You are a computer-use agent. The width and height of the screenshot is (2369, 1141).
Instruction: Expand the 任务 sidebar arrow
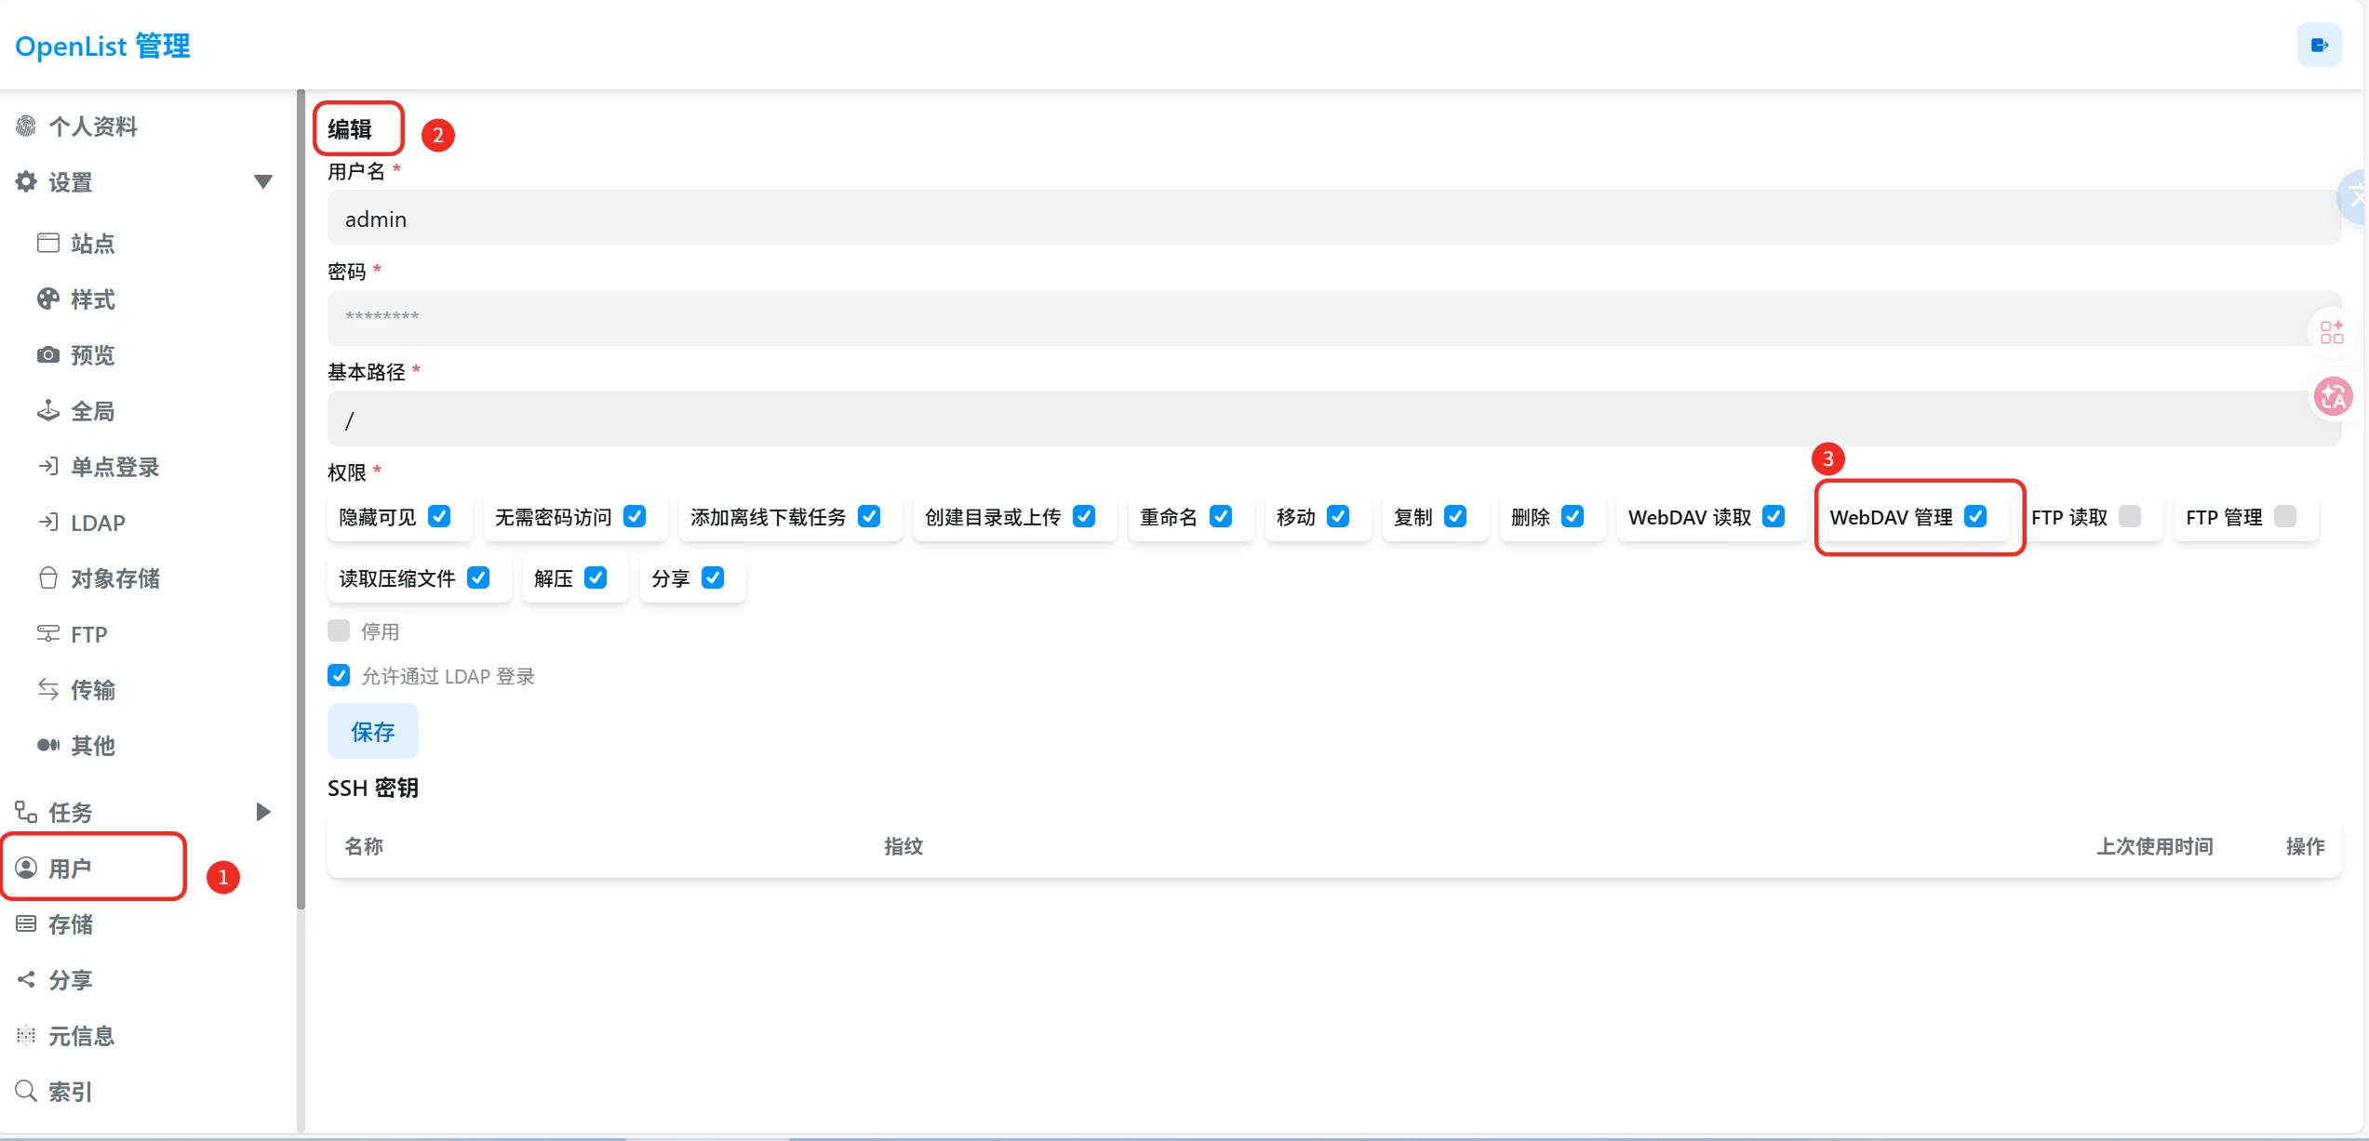point(263,811)
